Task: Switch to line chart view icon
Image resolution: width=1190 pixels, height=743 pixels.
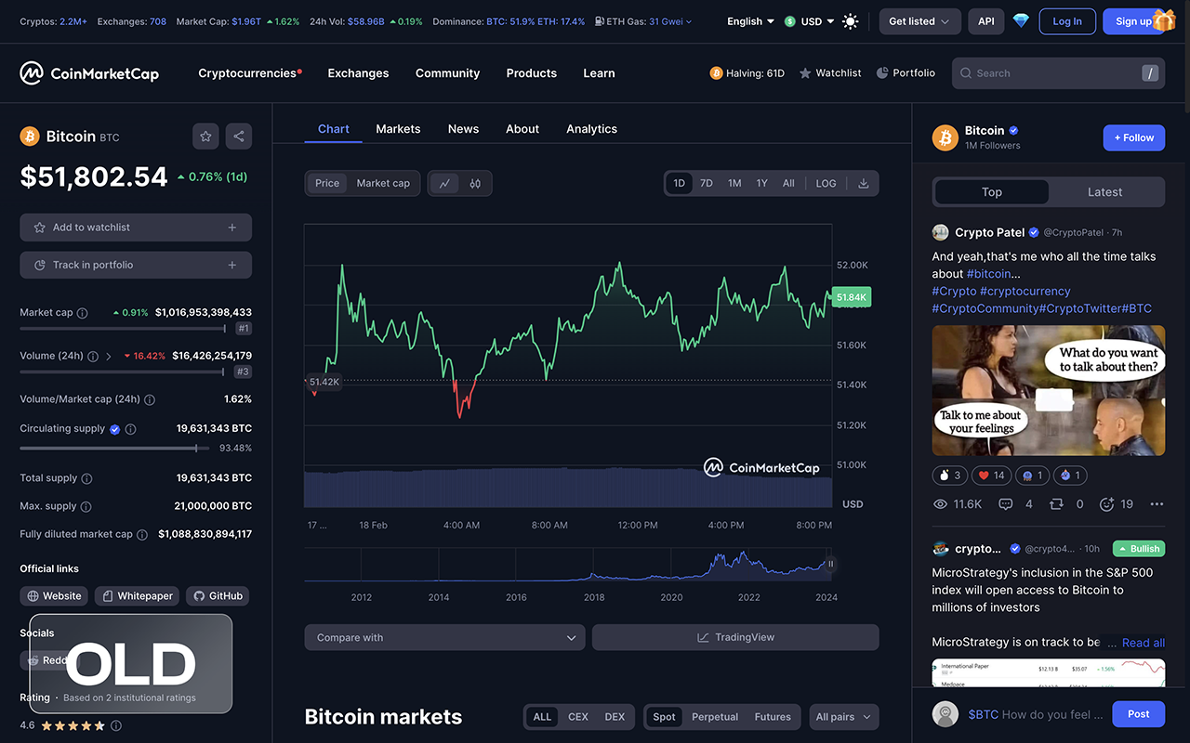Action: point(444,183)
